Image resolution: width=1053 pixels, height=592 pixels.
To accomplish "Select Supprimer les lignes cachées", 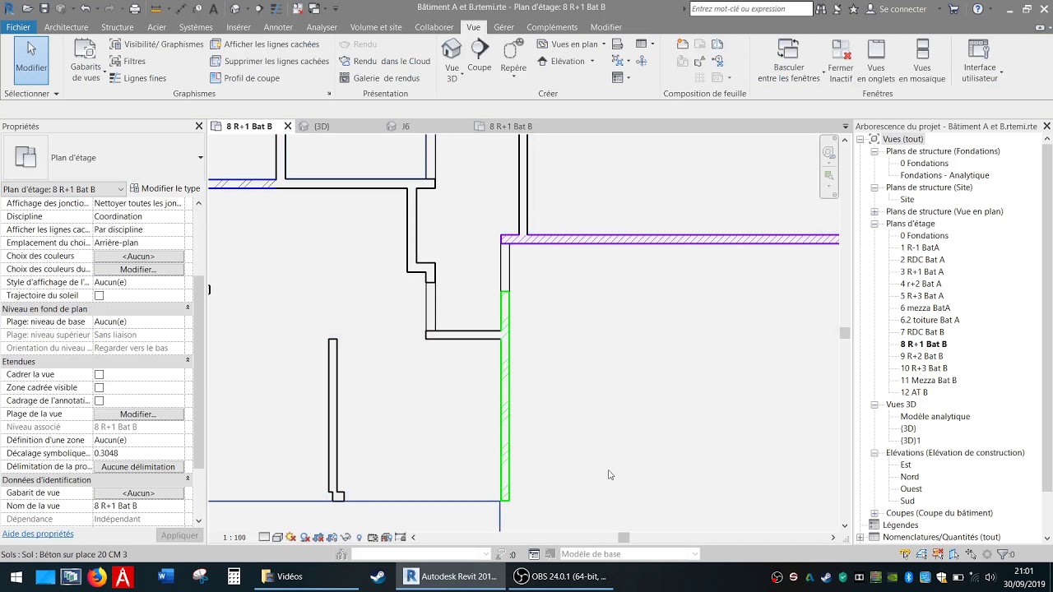I will coord(270,61).
